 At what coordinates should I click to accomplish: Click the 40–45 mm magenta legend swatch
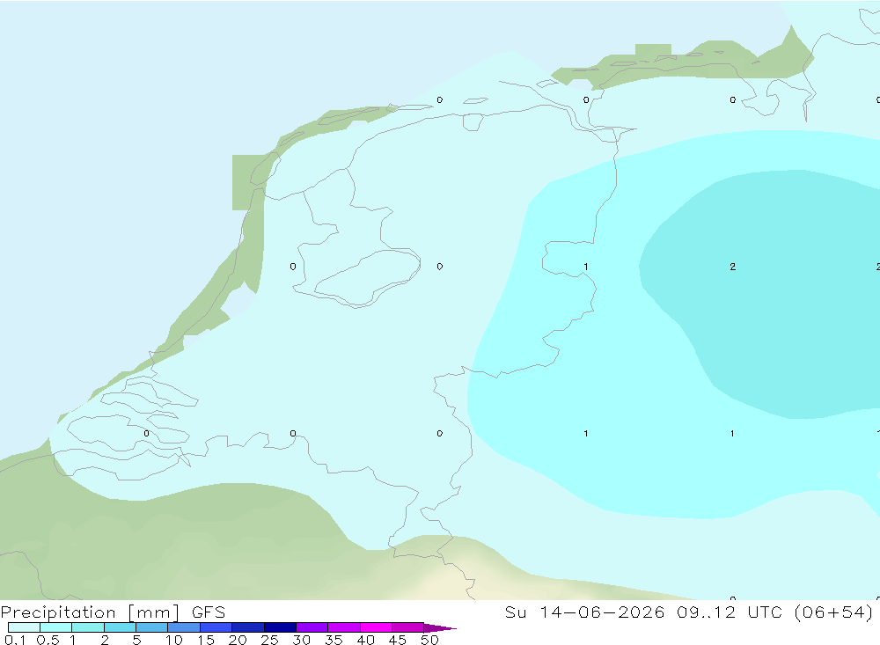(376, 627)
